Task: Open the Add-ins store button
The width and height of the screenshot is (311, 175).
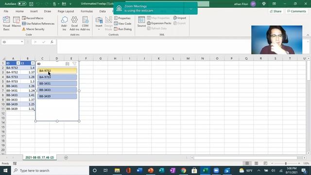Action: 64,23
